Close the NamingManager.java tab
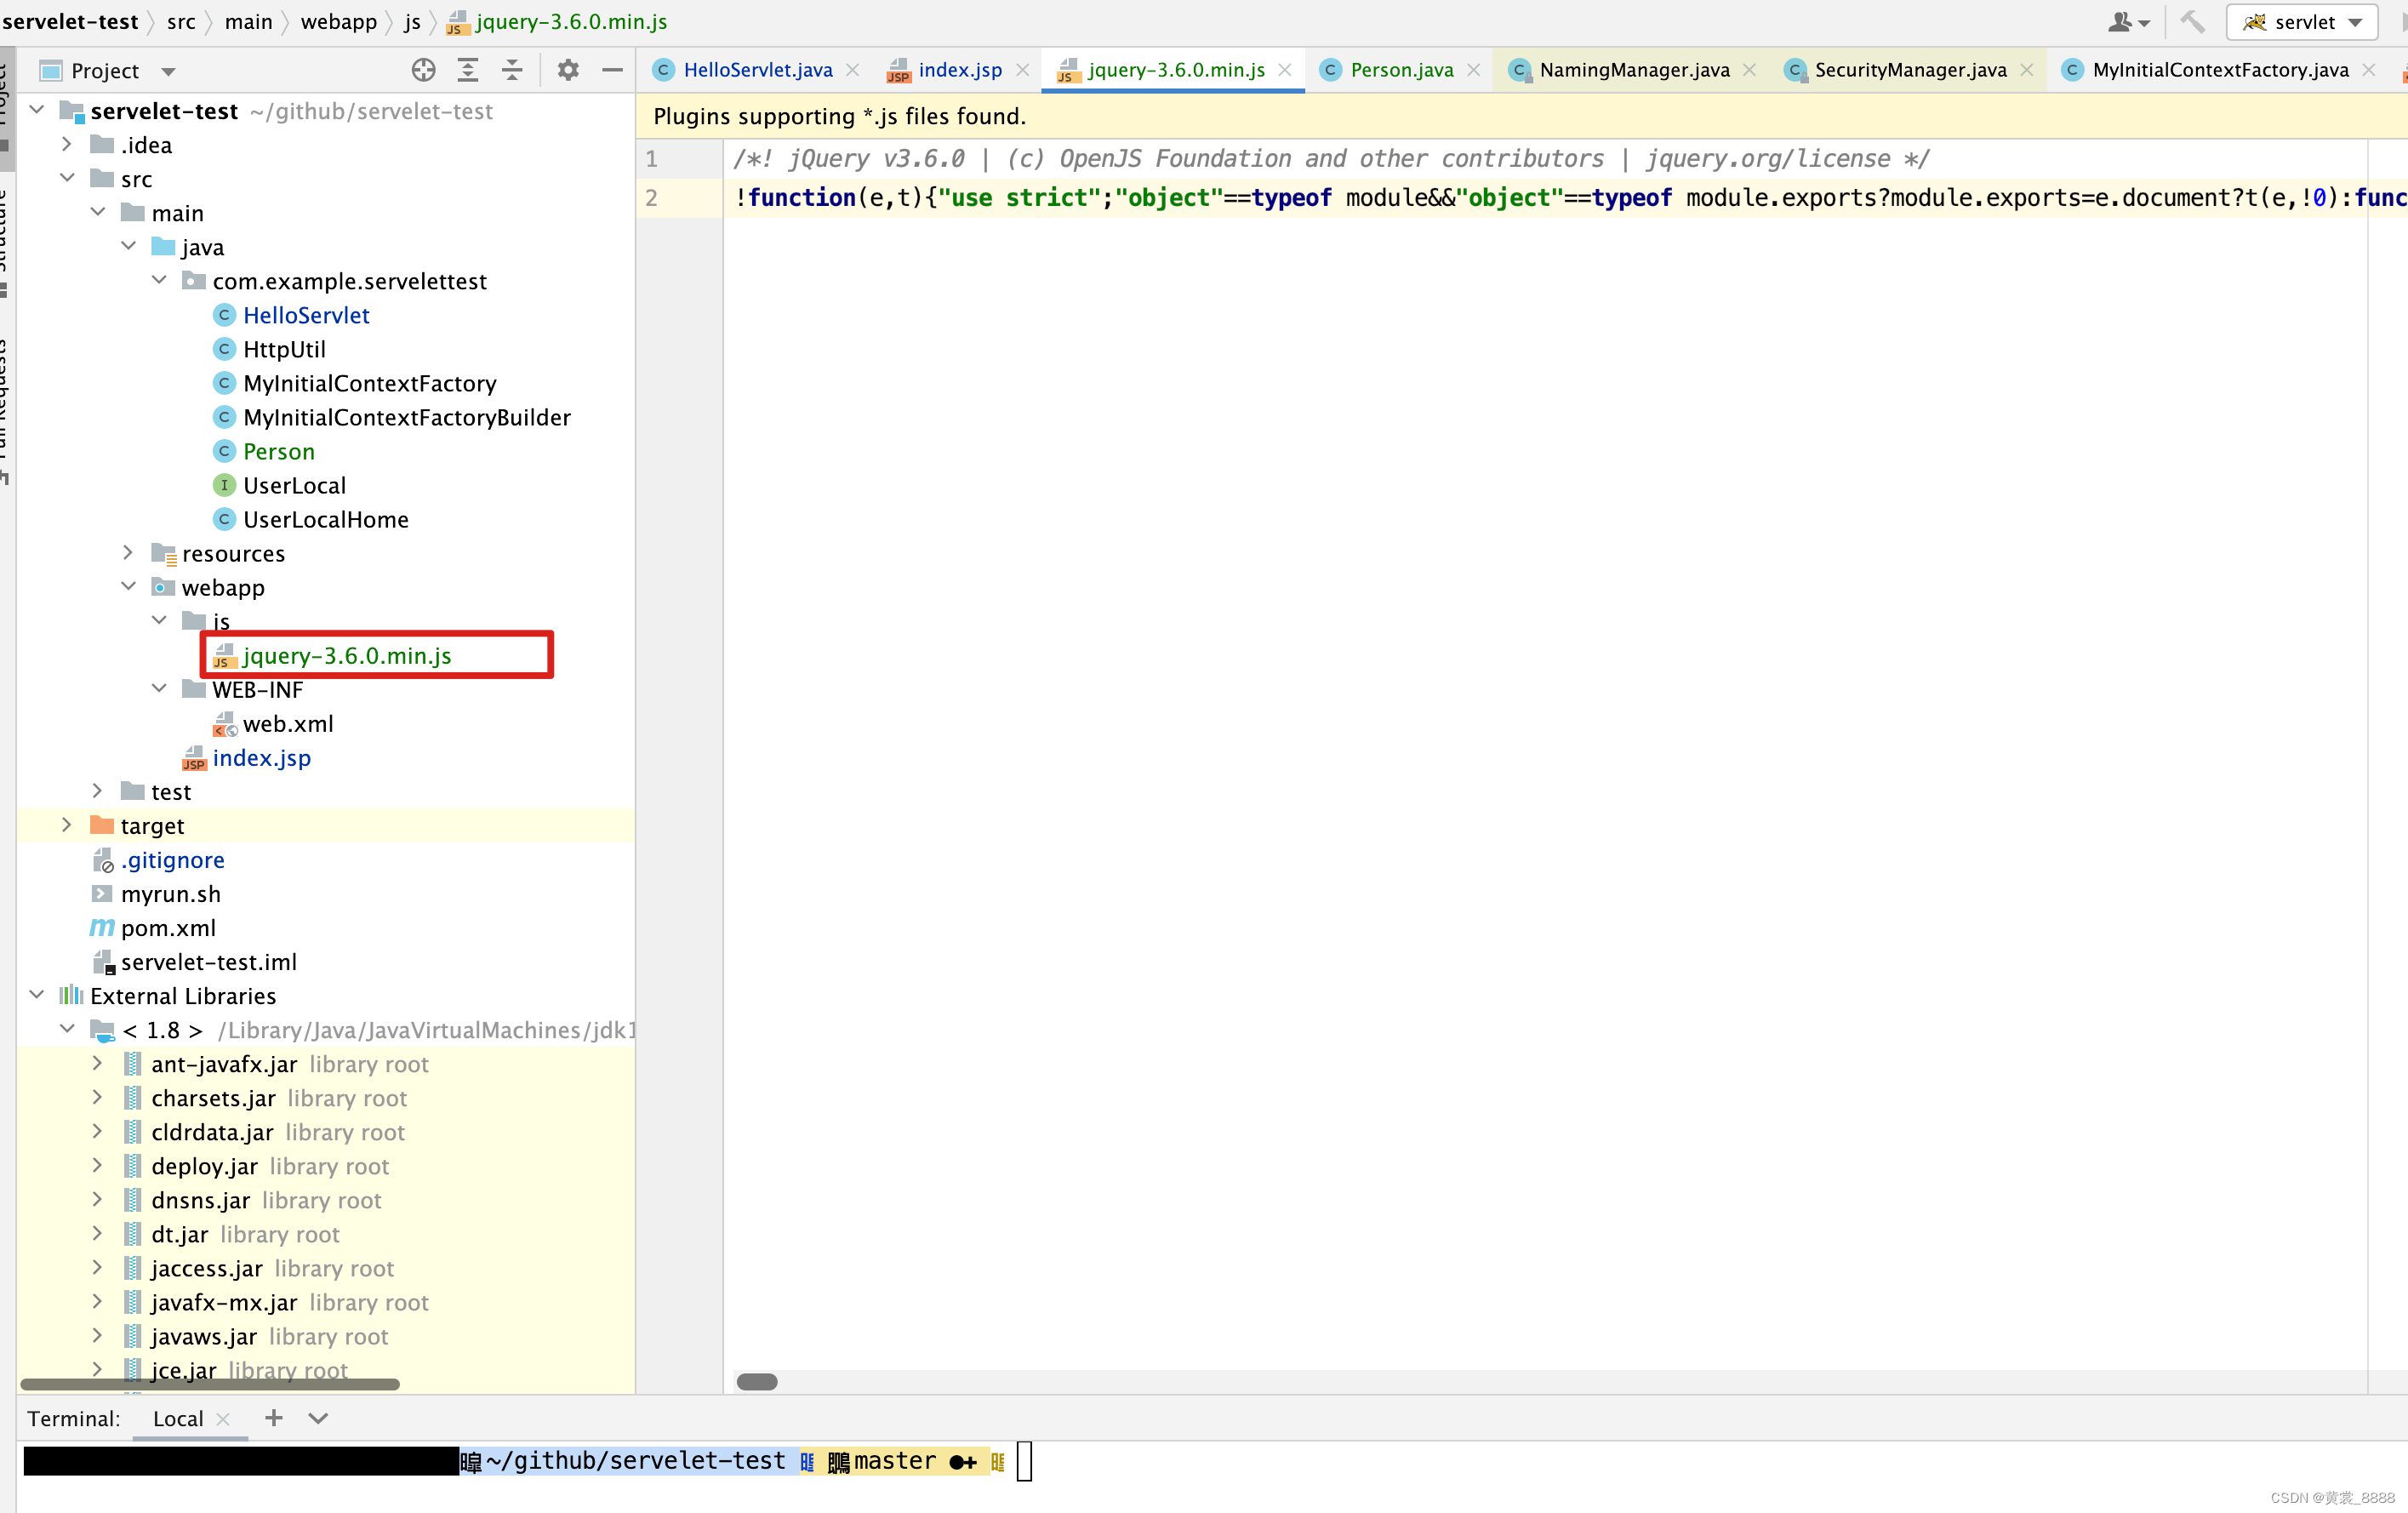Viewport: 2408px width, 1513px height. tap(1749, 70)
